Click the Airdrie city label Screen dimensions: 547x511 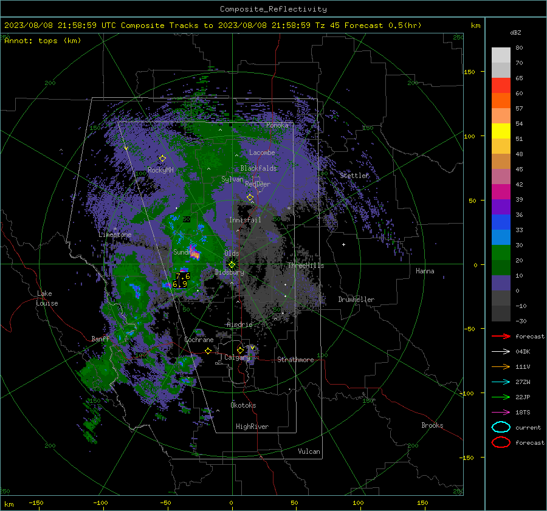tap(239, 324)
